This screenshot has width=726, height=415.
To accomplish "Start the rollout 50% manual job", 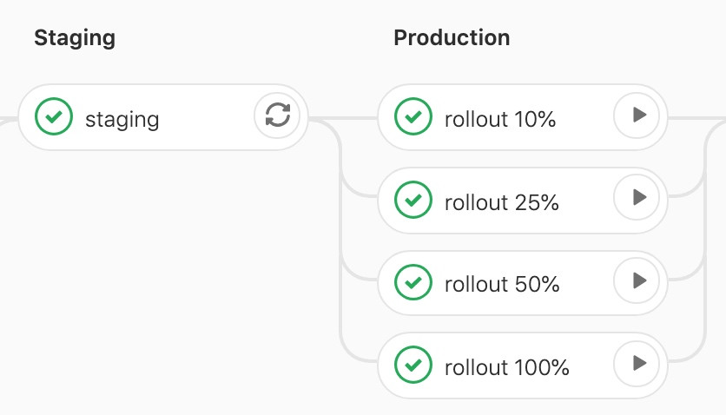I will 637,281.
